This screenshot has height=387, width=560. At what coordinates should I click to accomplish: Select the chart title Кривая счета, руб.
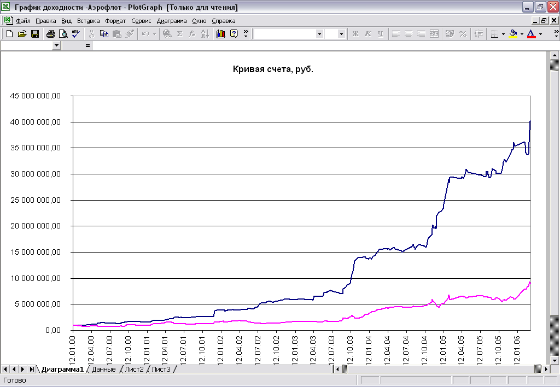pyautogui.click(x=273, y=69)
